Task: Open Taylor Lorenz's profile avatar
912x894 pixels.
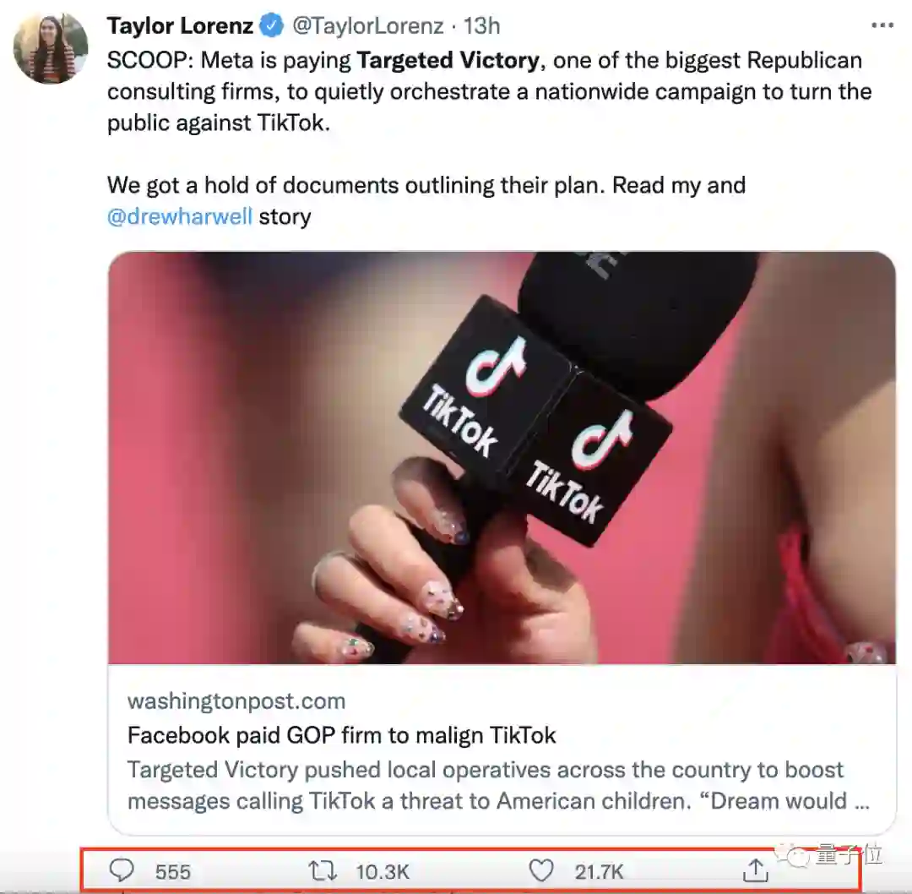Action: [51, 48]
